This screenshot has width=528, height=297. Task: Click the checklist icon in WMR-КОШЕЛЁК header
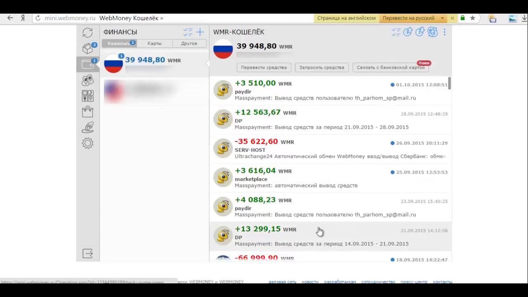pyautogui.click(x=396, y=32)
